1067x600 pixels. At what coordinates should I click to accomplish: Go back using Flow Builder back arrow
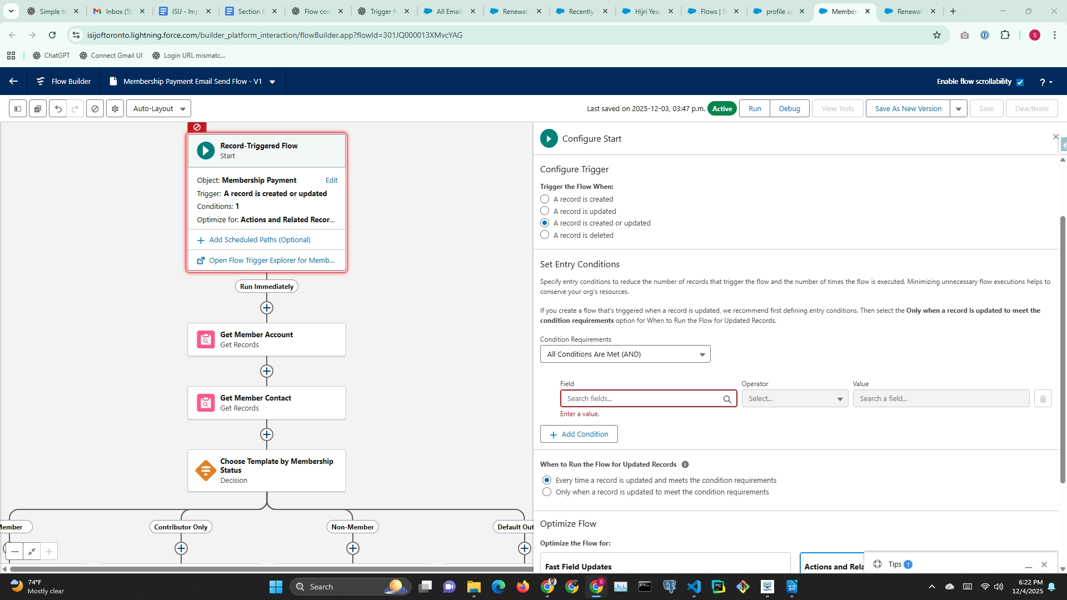pyautogui.click(x=13, y=81)
